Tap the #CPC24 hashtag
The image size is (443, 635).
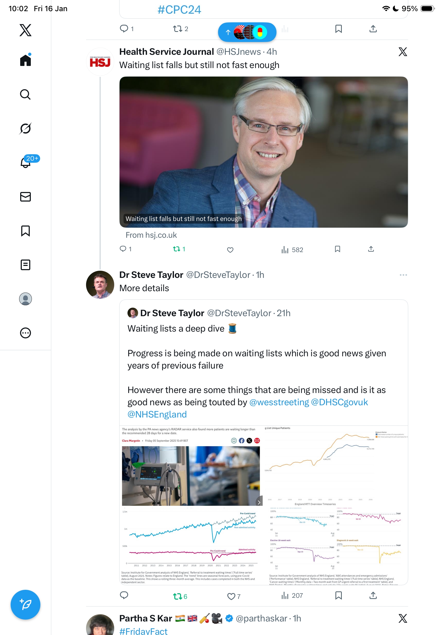179,10
